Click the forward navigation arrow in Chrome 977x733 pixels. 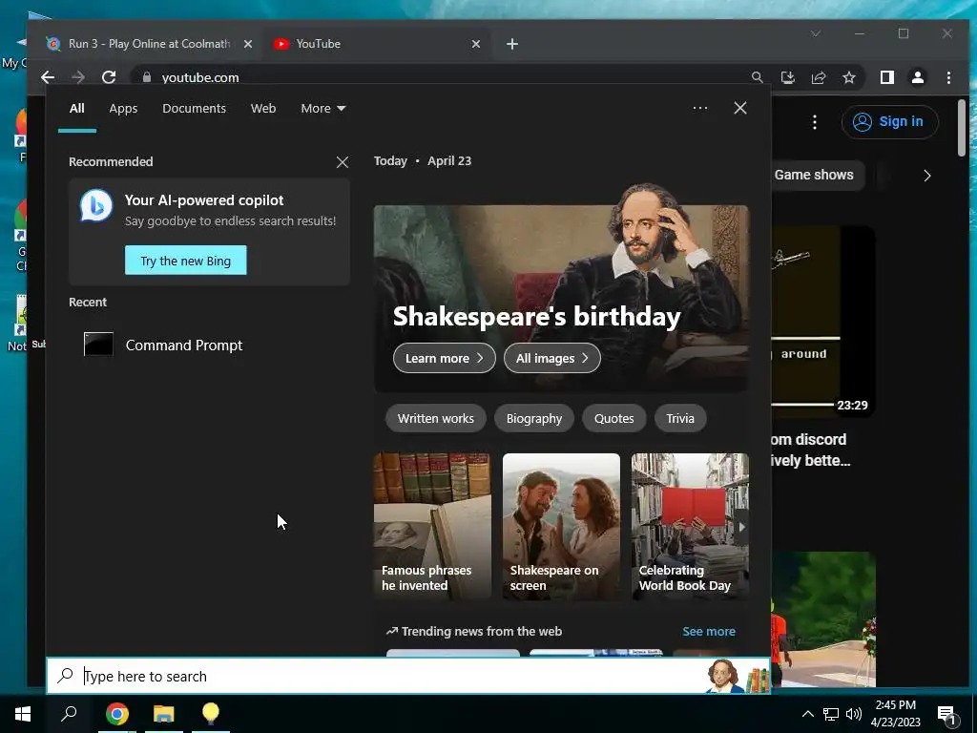(x=78, y=77)
